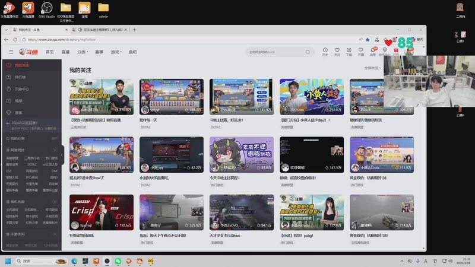Open the anime girl stream thumbnail

click(x=242, y=155)
